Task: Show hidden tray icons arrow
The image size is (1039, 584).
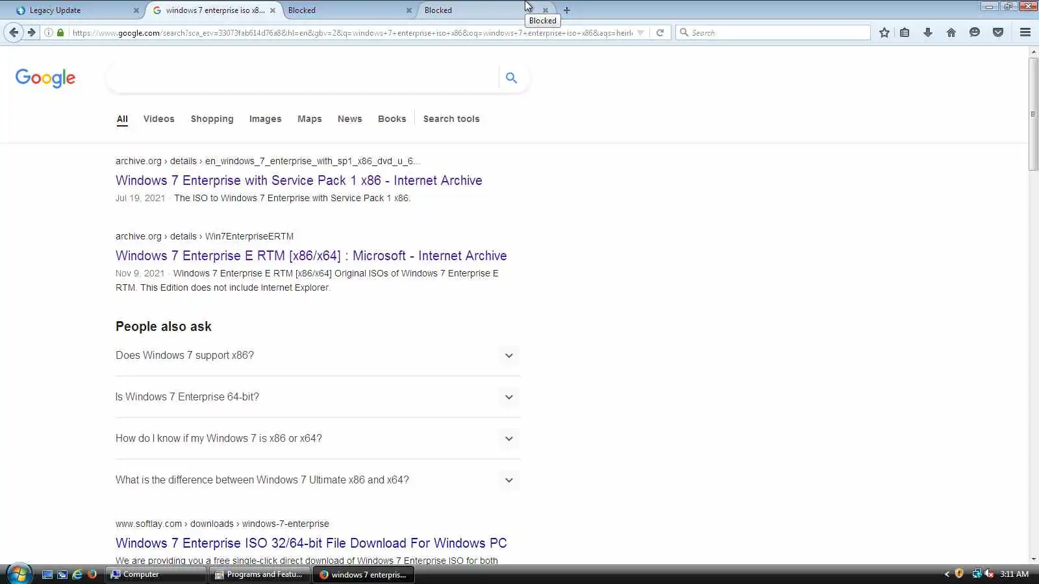Action: pos(947,574)
